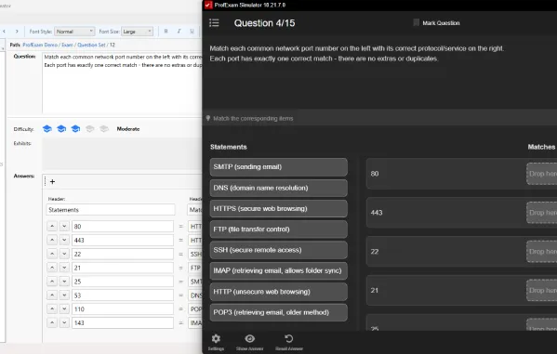The image size is (557, 354).
Task: Move the 80 row down
Action: pyautogui.click(x=64, y=226)
